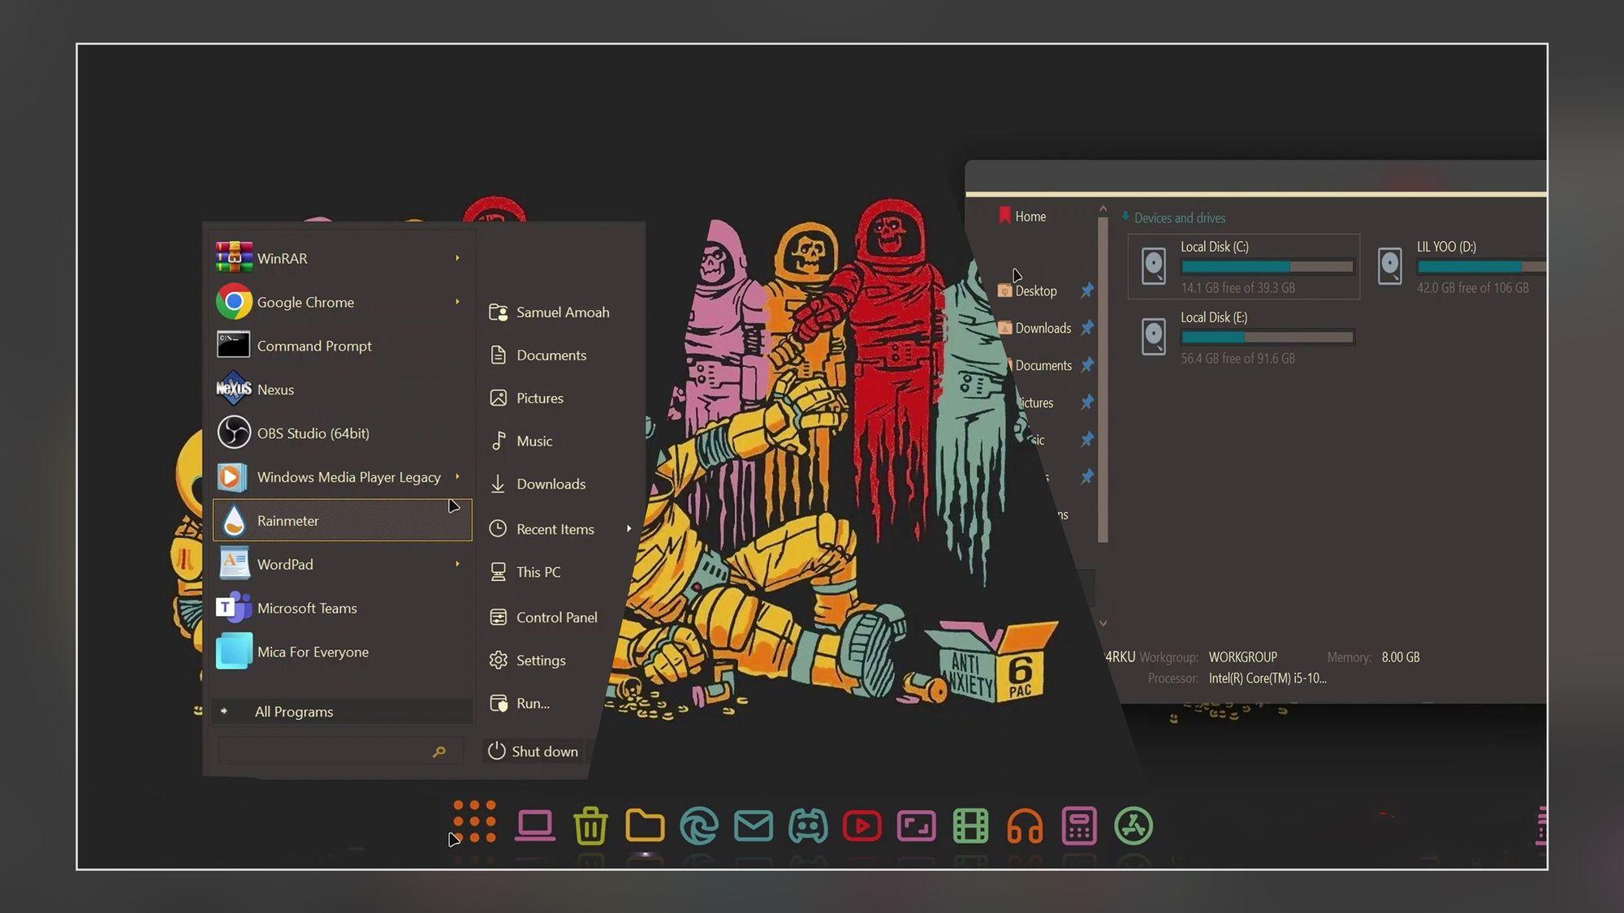Open Calculator dock icon
Viewport: 1624px width, 913px height.
(1079, 826)
